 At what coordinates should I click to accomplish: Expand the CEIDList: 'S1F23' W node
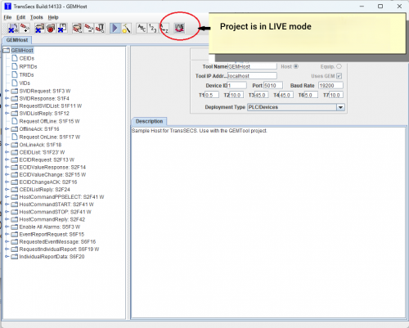[x=7, y=152]
